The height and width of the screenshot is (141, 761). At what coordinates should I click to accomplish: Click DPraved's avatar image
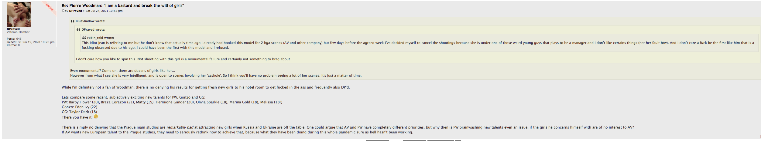19,14
